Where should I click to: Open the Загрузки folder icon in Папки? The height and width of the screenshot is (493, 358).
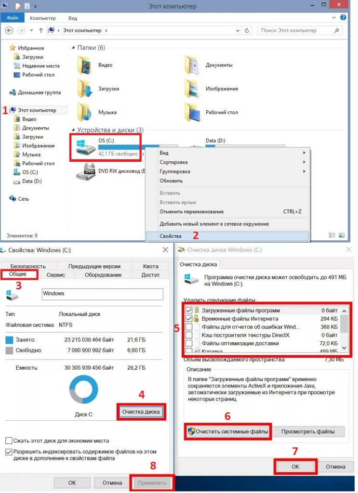click(84, 89)
